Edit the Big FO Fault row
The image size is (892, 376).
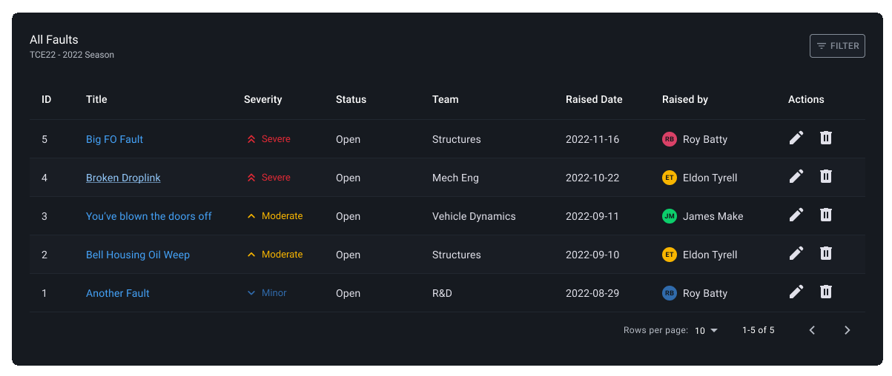click(x=796, y=138)
